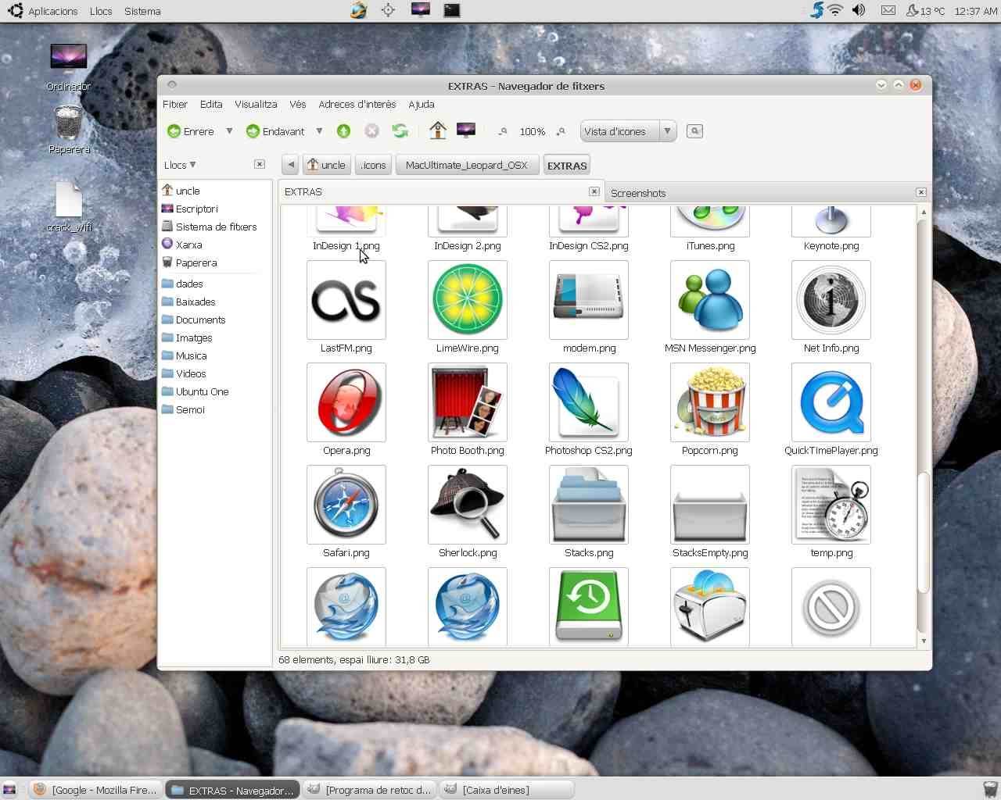
Task: Zoom in with the plus magnifier
Action: [561, 131]
